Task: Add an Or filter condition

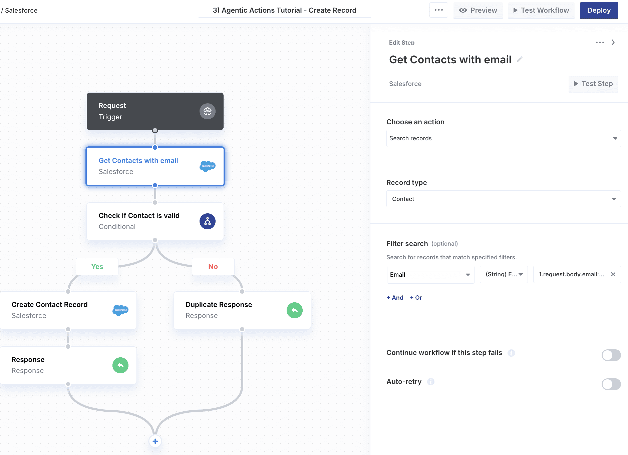Action: tap(416, 298)
